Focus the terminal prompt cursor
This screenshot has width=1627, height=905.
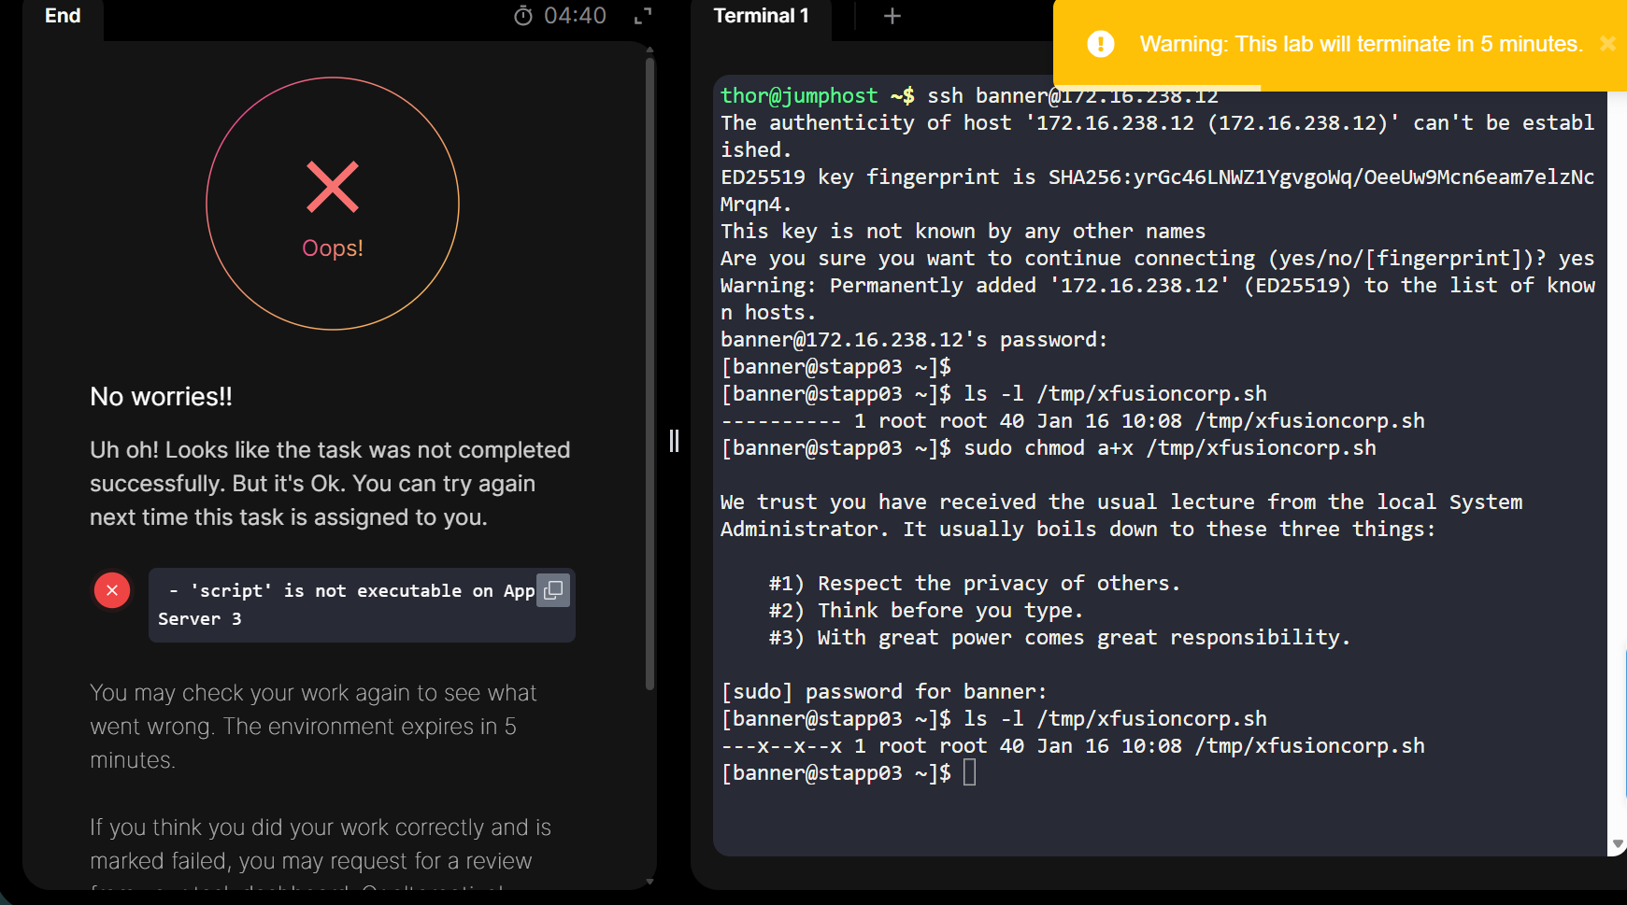[970, 772]
